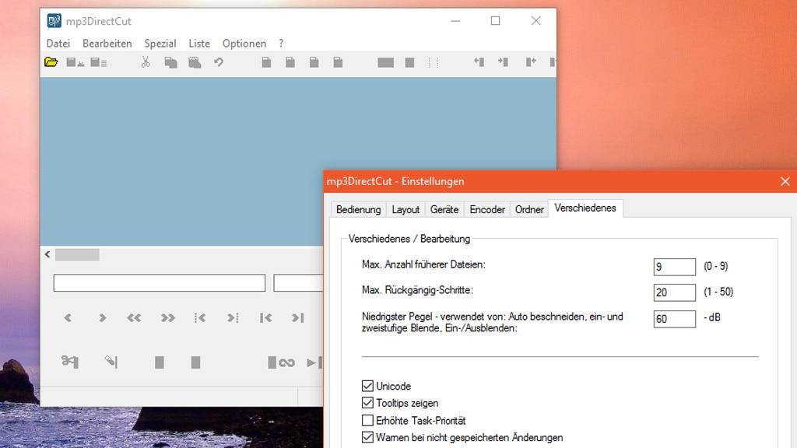Toggle the Unicode checkbox
Screen dimensions: 797x448
[367, 386]
